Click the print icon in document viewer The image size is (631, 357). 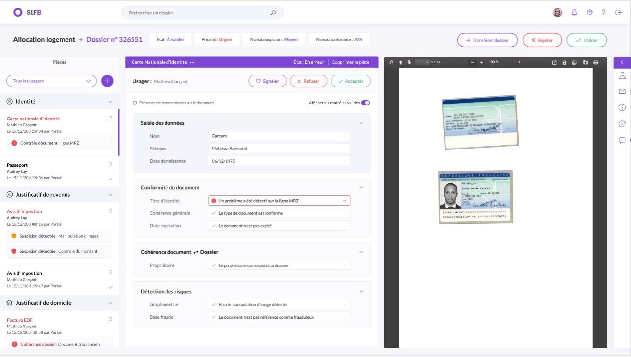click(596, 62)
